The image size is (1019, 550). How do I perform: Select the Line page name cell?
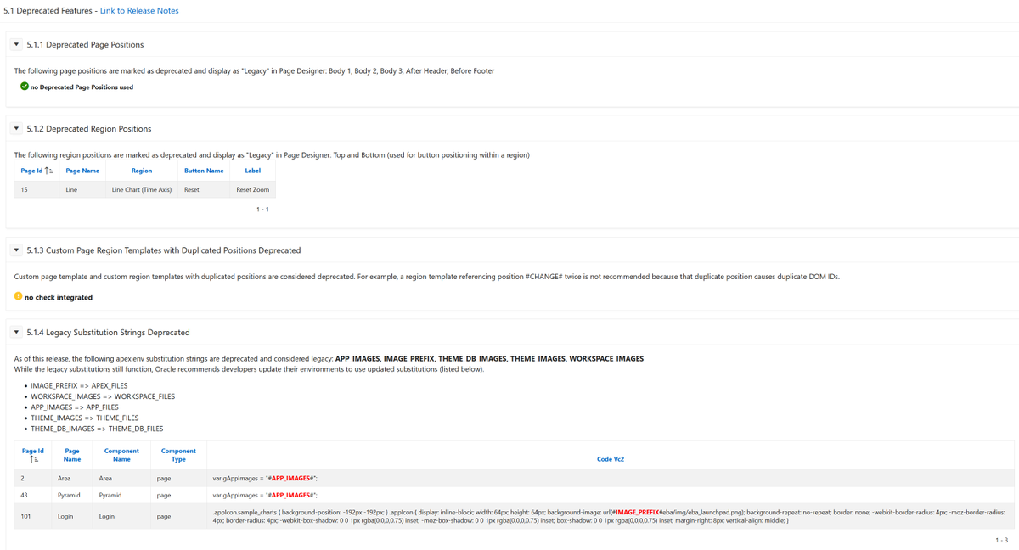click(x=82, y=190)
